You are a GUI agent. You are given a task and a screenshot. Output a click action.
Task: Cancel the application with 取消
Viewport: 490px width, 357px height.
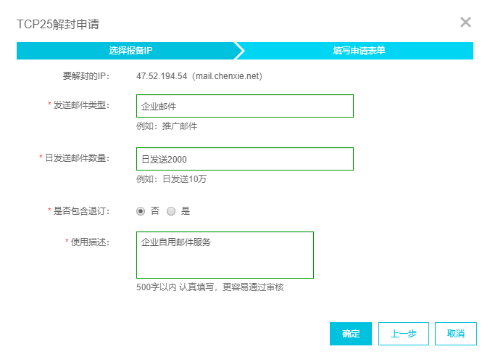pos(456,334)
